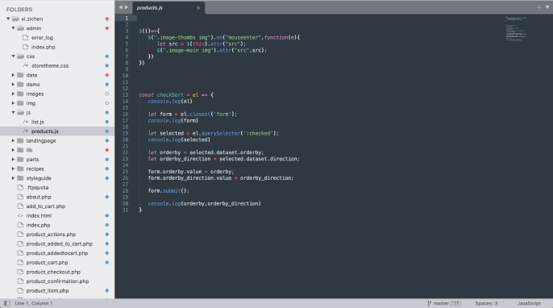This screenshot has height=308, width=553.
Task: Click the git status dot beside xi.zichen
Action: [x=107, y=19]
